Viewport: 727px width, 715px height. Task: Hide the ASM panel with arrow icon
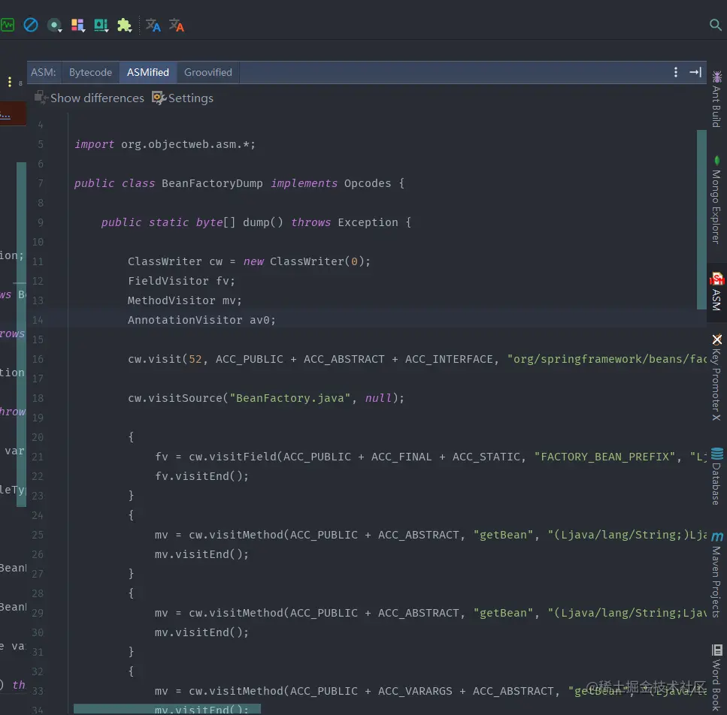(x=695, y=72)
